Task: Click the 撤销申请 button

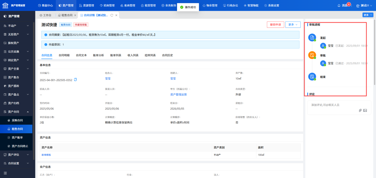Action: (x=275, y=24)
